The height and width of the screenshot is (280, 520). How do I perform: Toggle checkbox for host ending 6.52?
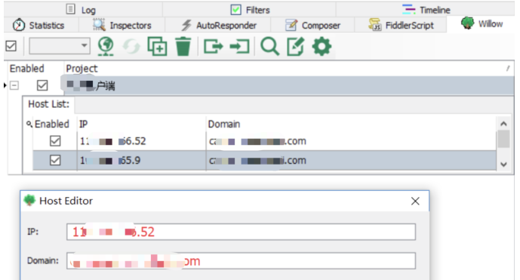coord(55,141)
